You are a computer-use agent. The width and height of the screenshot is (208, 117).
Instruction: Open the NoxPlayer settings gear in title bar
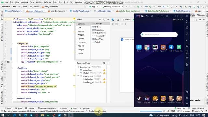[167, 16]
